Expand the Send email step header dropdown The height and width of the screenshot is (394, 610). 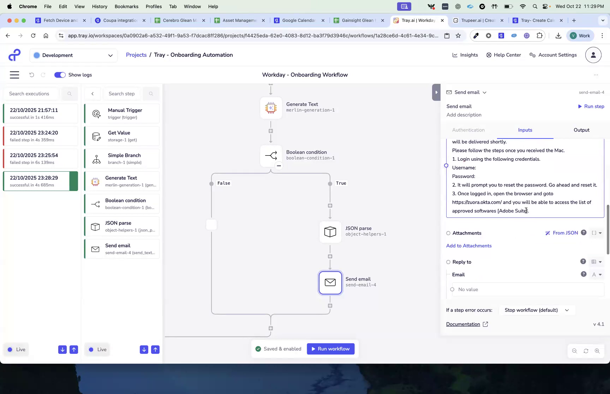click(x=484, y=92)
